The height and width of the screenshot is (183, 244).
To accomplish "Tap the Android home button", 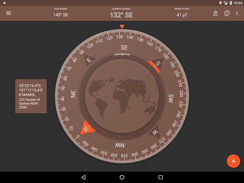I will pos(122,177).
